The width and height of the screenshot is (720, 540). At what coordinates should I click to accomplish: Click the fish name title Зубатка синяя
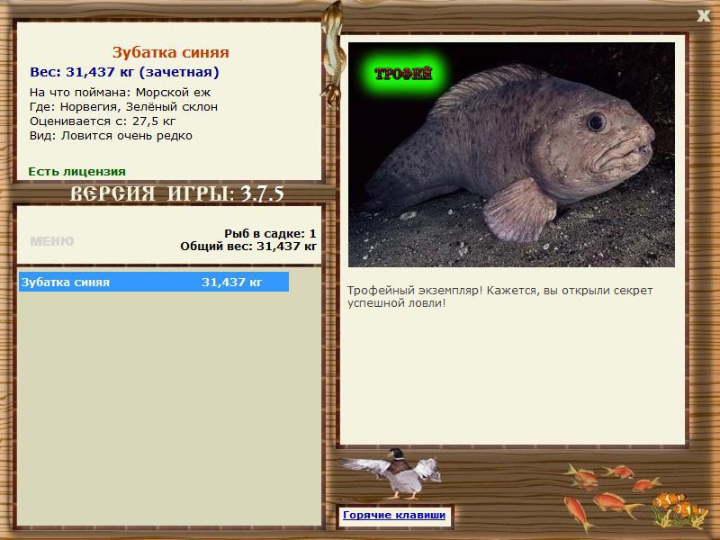click(x=171, y=52)
